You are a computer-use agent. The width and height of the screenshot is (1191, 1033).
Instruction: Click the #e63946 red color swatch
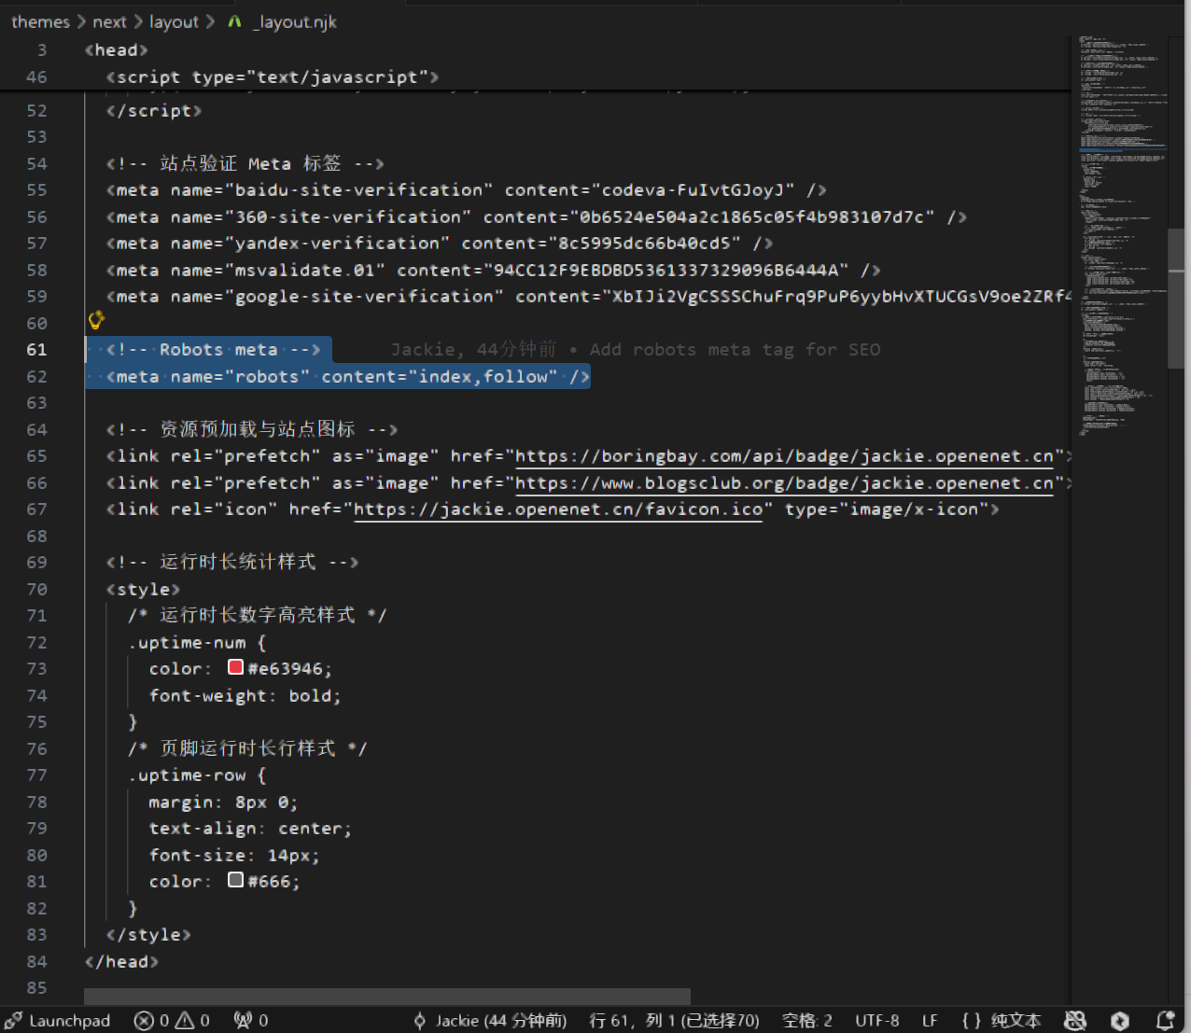tap(235, 667)
